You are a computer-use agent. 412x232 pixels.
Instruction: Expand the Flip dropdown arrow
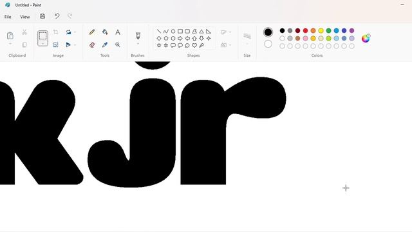[75, 44]
